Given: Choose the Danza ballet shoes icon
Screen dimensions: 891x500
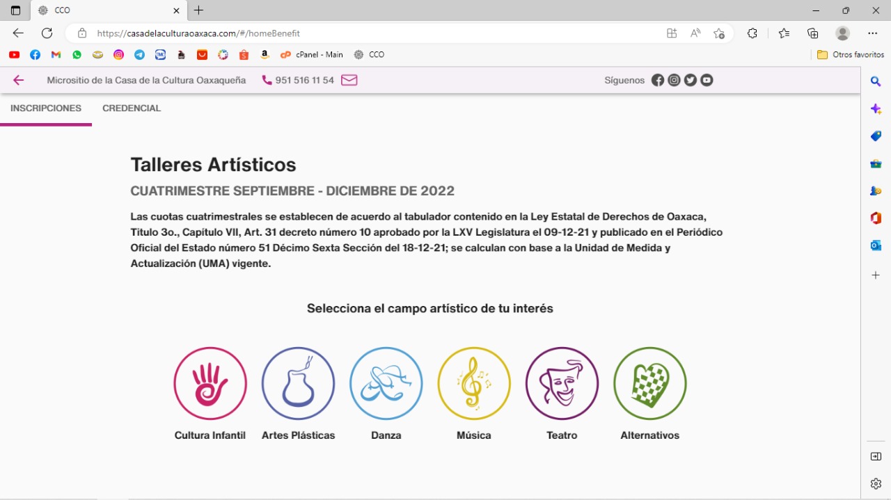Looking at the screenshot, I should coord(386,383).
